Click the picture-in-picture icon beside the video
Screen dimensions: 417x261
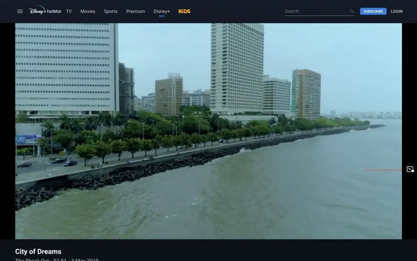(x=410, y=169)
